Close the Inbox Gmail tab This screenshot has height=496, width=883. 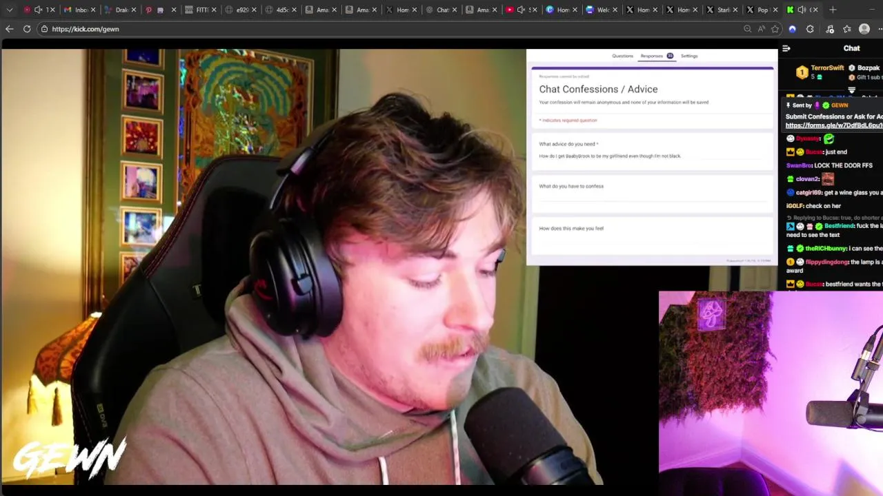pyautogui.click(x=93, y=10)
